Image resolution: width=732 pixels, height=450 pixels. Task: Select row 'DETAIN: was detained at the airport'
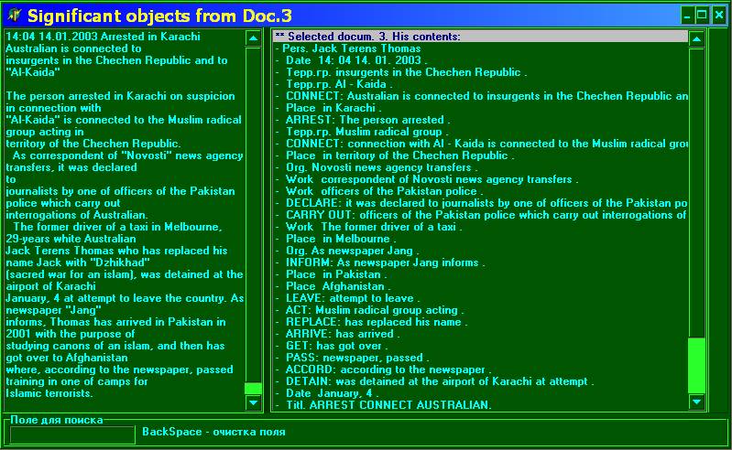[x=480, y=381]
